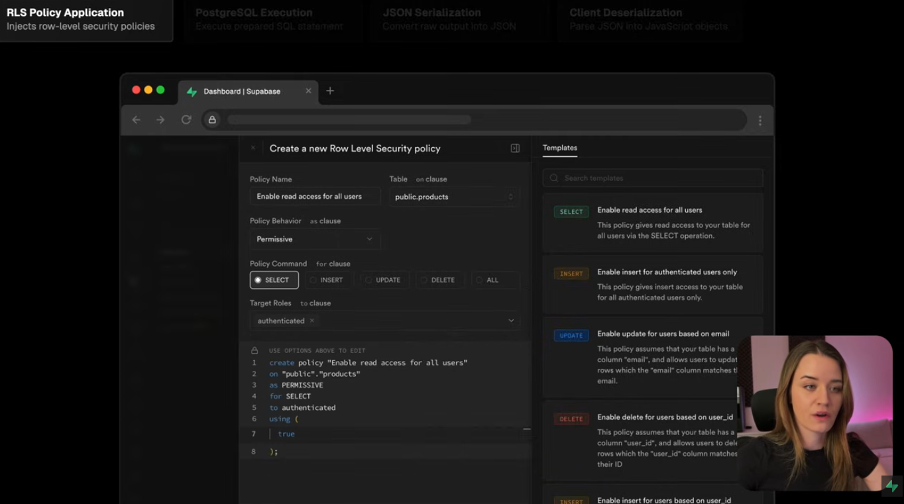Image resolution: width=904 pixels, height=504 pixels.
Task: Click the 'Client Deserialization' step card
Action: pyautogui.click(x=650, y=21)
